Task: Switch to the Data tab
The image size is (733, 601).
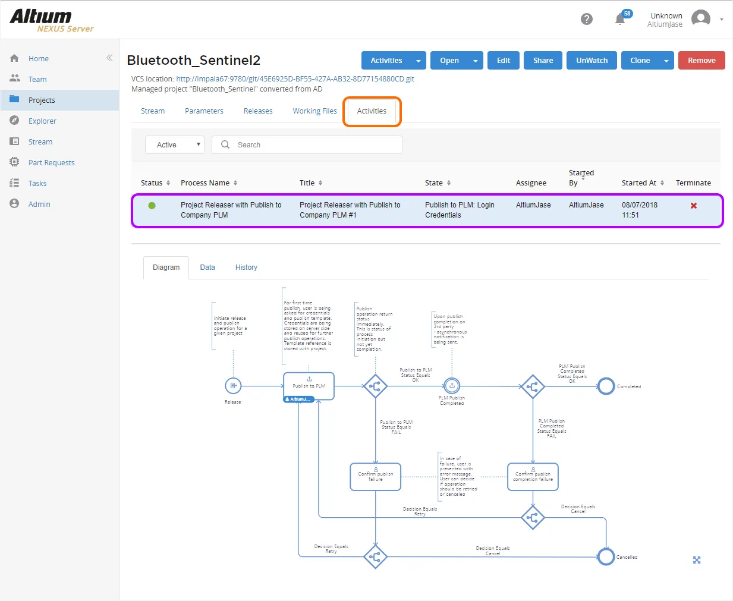Action: (x=207, y=268)
